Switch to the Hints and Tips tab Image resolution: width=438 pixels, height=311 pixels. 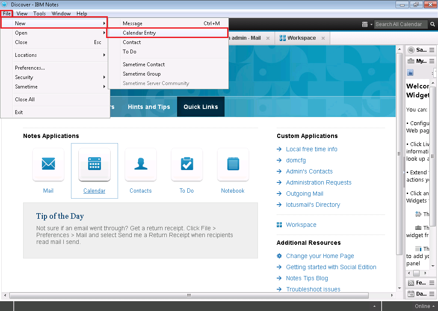coord(149,107)
